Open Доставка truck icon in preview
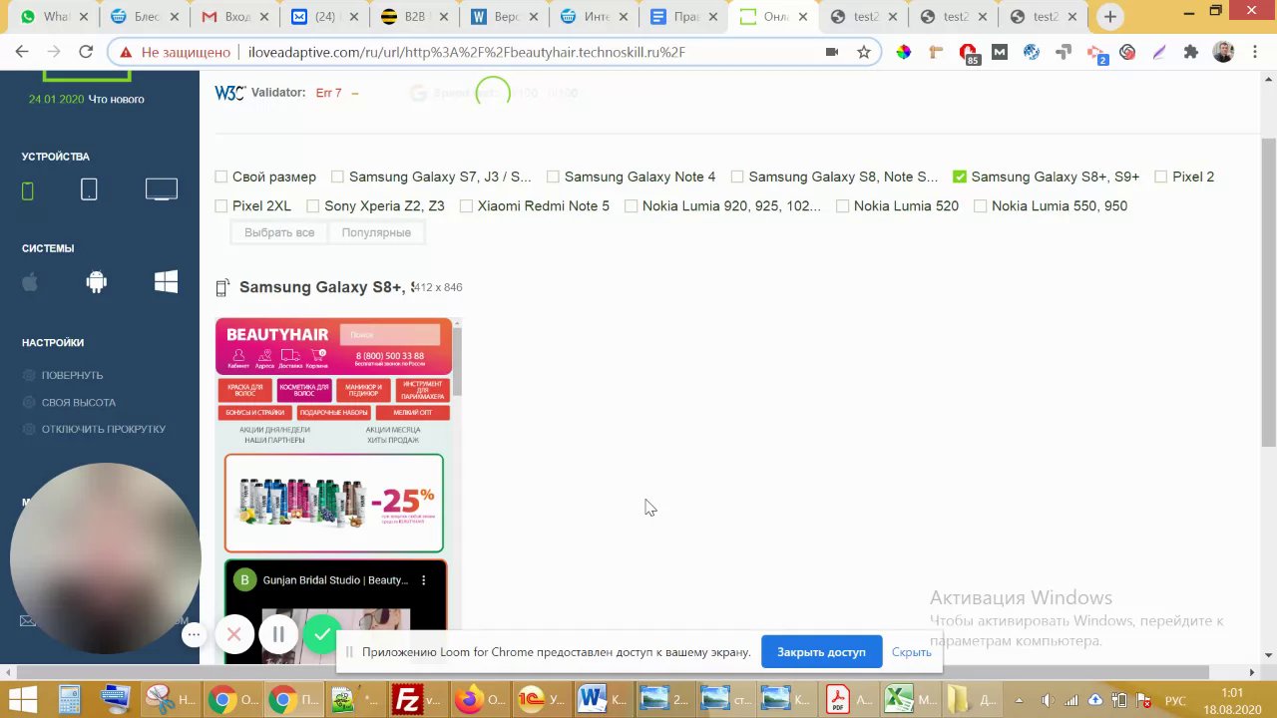 pyautogui.click(x=291, y=358)
